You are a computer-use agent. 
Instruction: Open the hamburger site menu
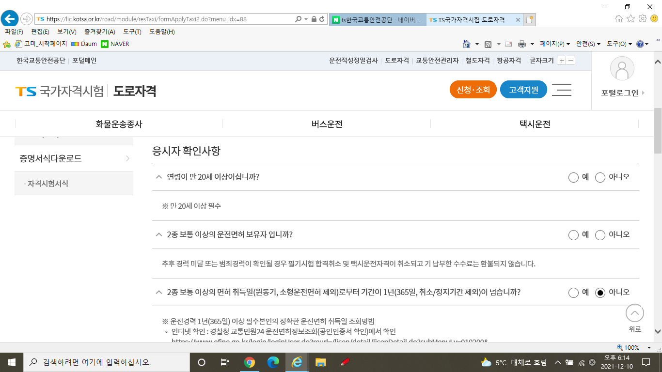coord(561,90)
